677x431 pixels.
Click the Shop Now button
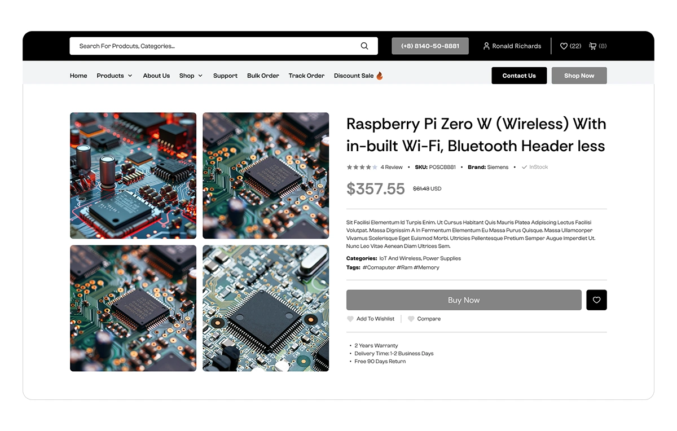click(579, 76)
